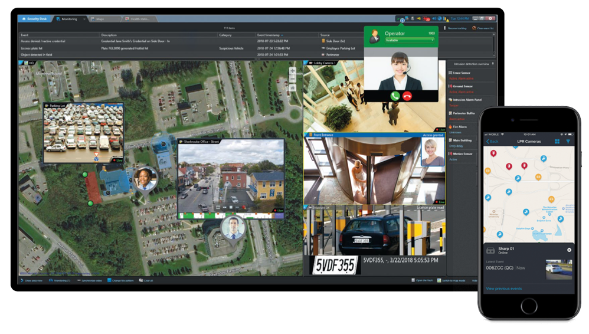589x334 pixels.
Task: Pause the Sherbrooke Office street video
Action: click(231, 207)
